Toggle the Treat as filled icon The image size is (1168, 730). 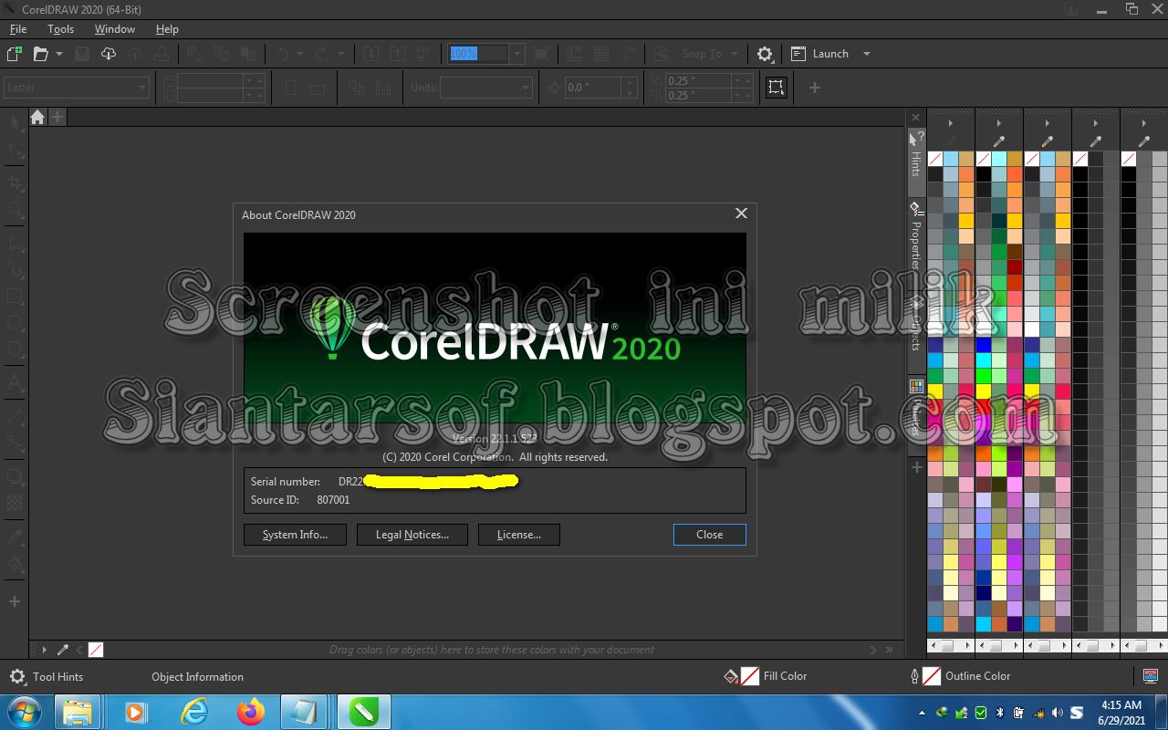[776, 88]
